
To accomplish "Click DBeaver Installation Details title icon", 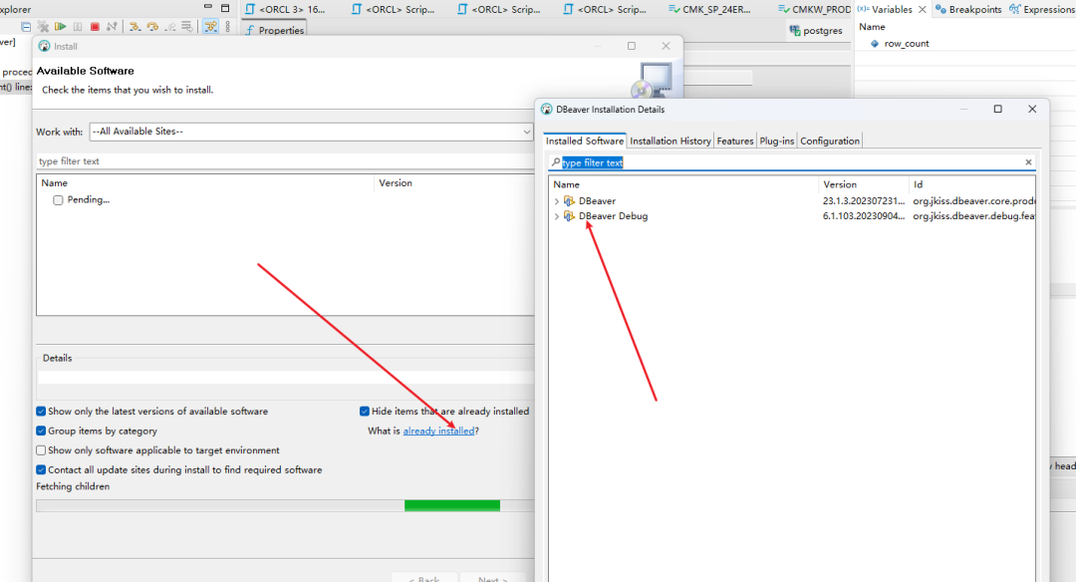I will click(547, 110).
